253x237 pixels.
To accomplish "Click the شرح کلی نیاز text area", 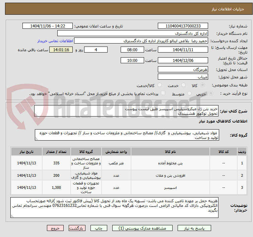I will click(x=126, y=111).
